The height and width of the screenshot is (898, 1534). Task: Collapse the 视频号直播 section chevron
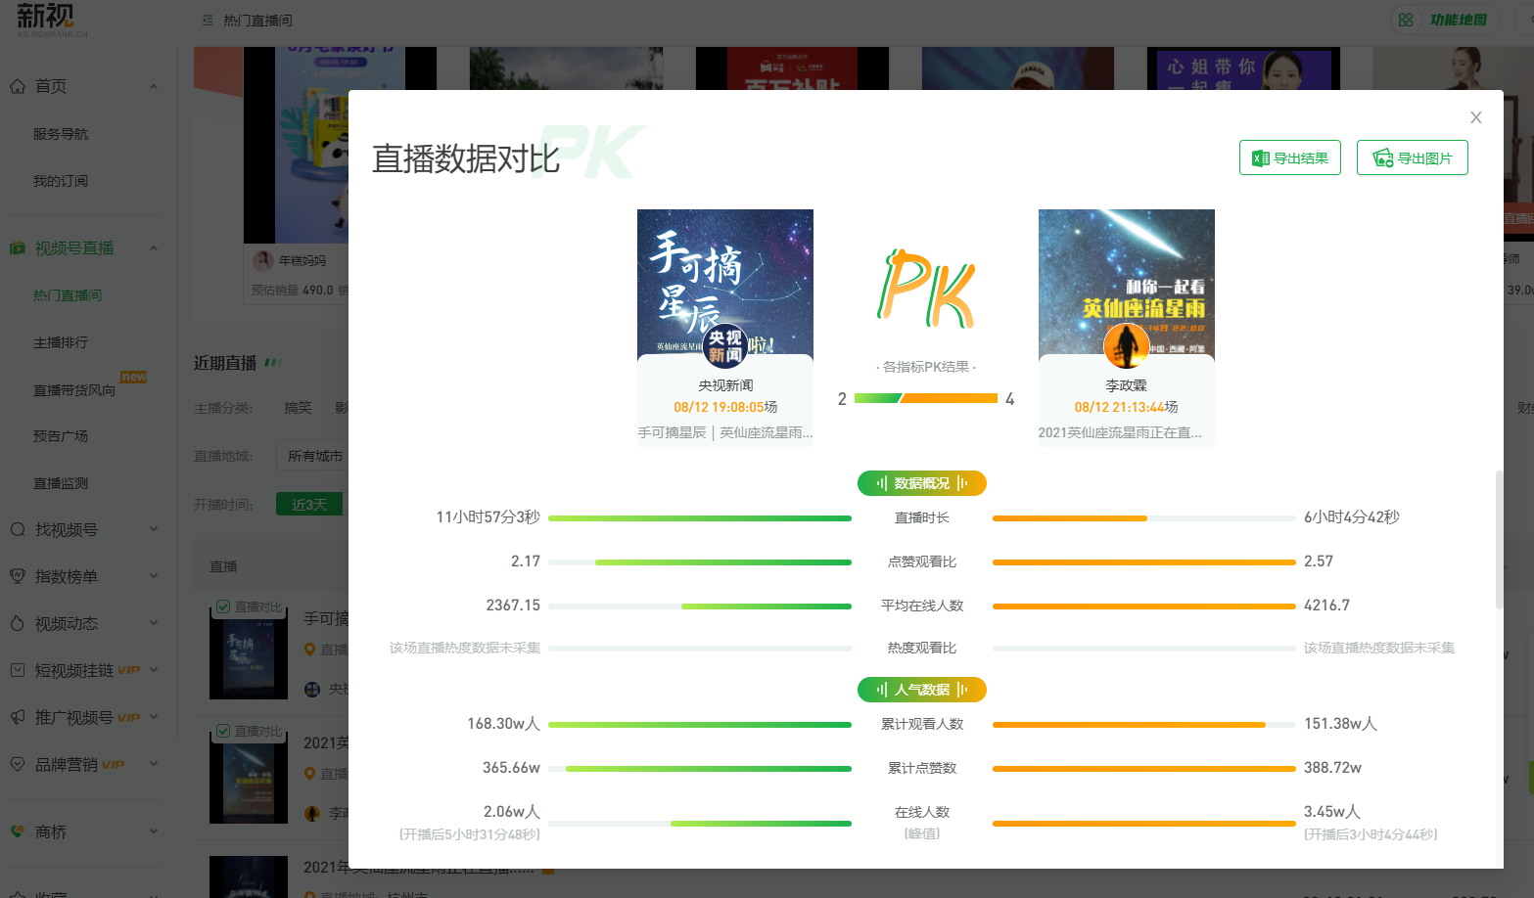click(154, 248)
